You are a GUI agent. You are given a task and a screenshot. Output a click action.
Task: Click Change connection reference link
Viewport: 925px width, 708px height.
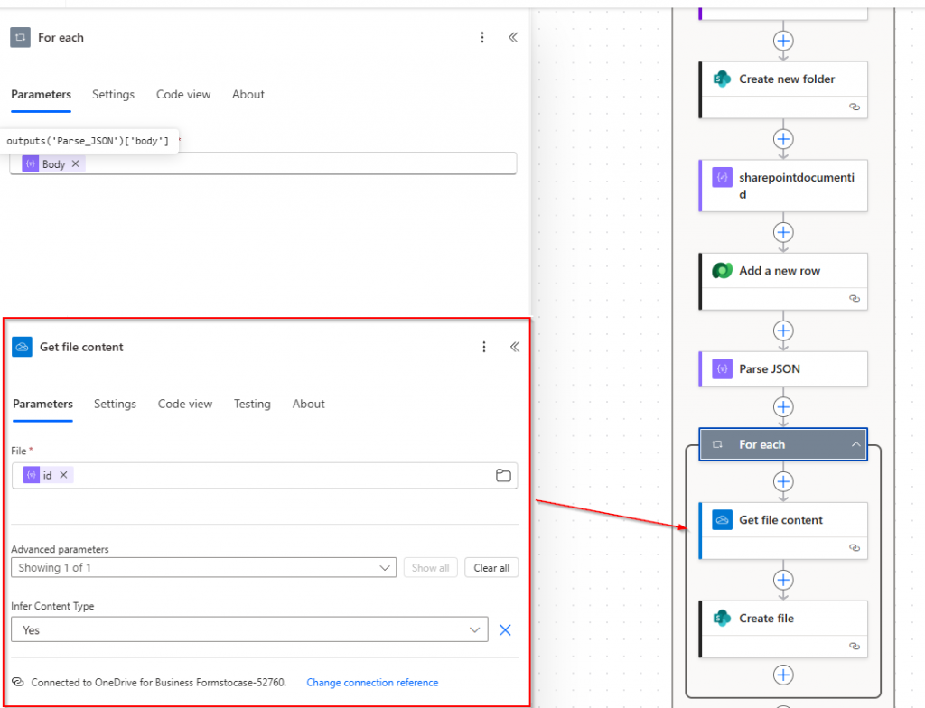point(372,683)
